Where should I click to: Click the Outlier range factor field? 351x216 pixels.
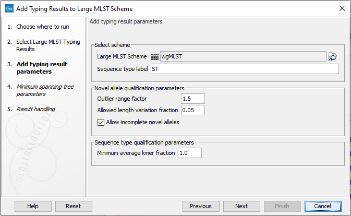click(x=192, y=99)
